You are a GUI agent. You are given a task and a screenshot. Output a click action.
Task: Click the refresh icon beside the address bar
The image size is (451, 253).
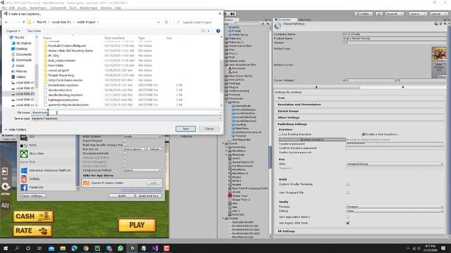pyautogui.click(x=166, y=22)
